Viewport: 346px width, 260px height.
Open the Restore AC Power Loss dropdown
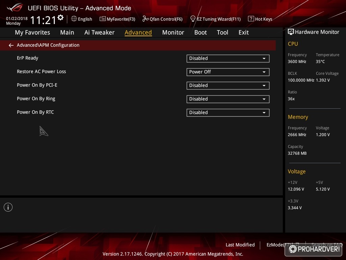[x=228, y=72]
